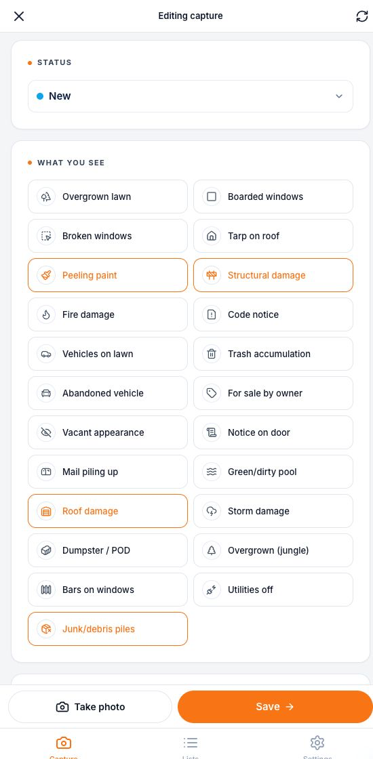Deselect the Peeling paint tag
The width and height of the screenshot is (373, 759).
pos(108,275)
